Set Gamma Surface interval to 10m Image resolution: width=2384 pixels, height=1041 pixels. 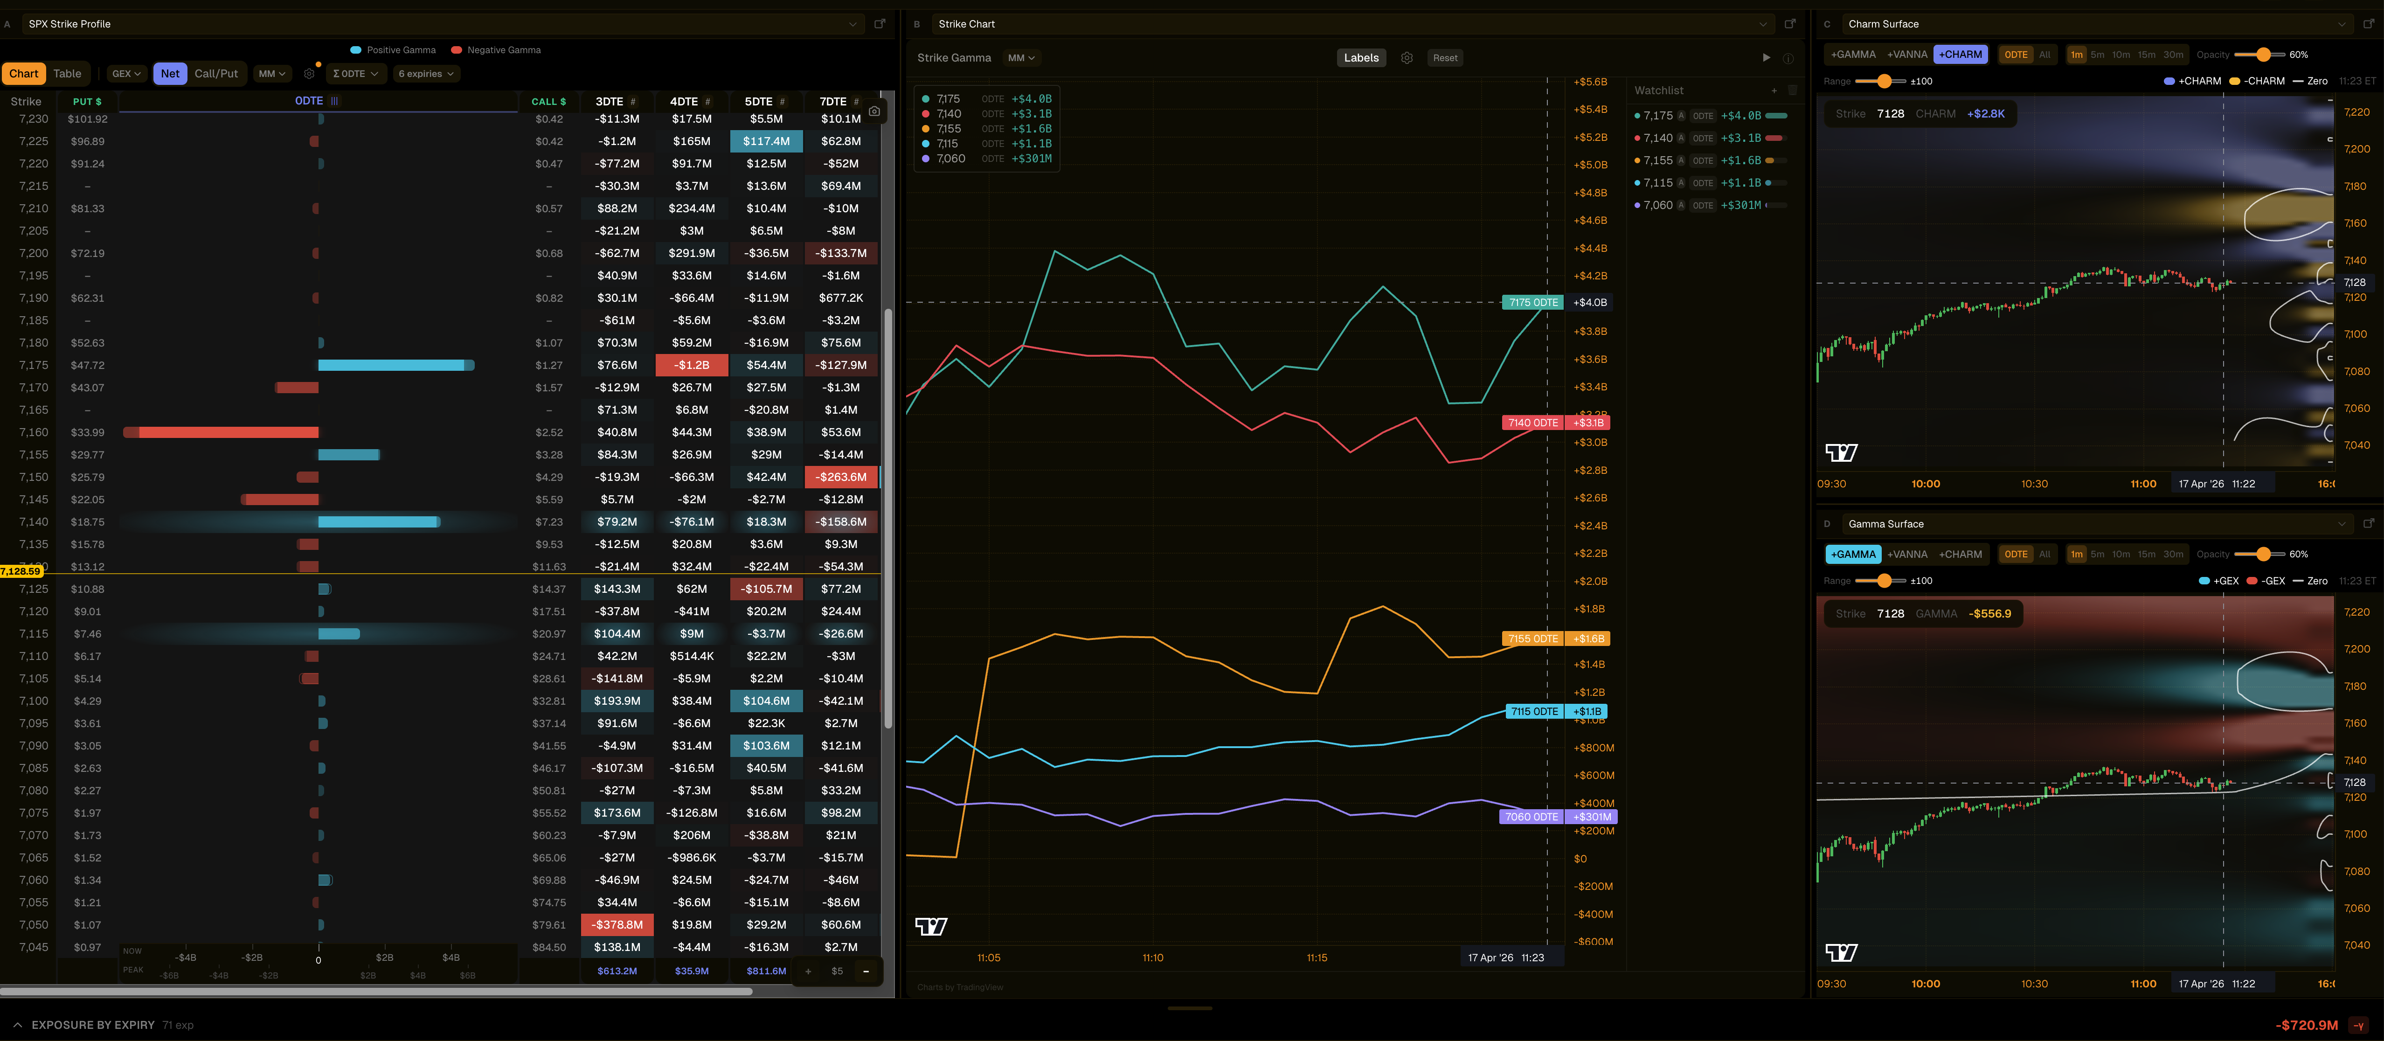(2120, 554)
